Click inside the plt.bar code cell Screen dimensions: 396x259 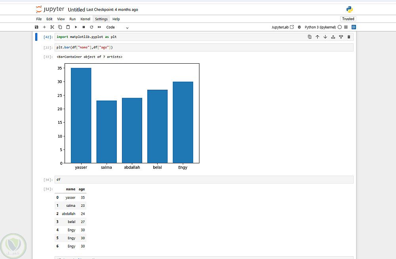pos(204,47)
